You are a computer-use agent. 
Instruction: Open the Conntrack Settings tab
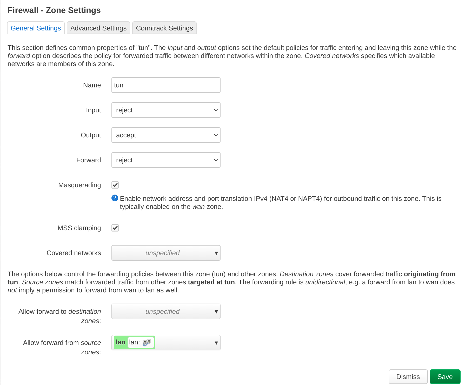[164, 28]
